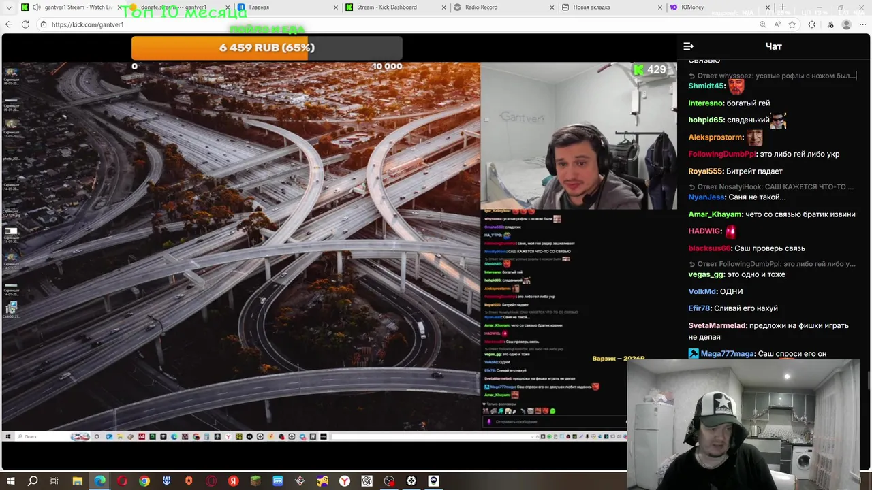Open the Windows Start menu

click(x=11, y=481)
